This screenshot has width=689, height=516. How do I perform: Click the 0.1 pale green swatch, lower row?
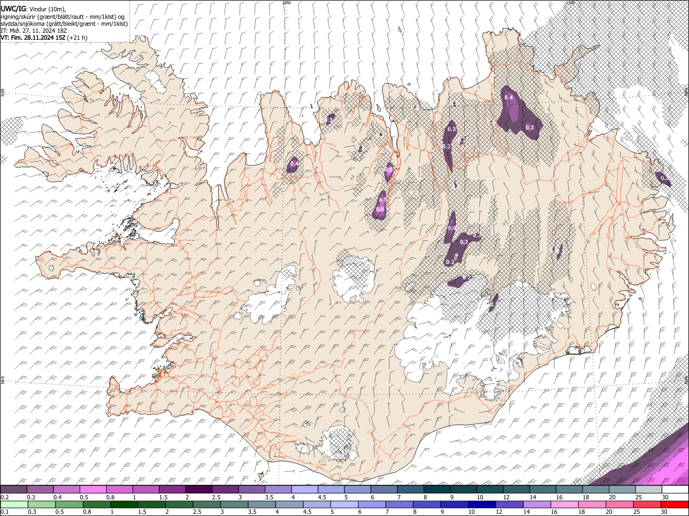[x=14, y=504]
